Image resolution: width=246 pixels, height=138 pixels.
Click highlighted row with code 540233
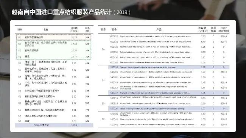(169, 67)
